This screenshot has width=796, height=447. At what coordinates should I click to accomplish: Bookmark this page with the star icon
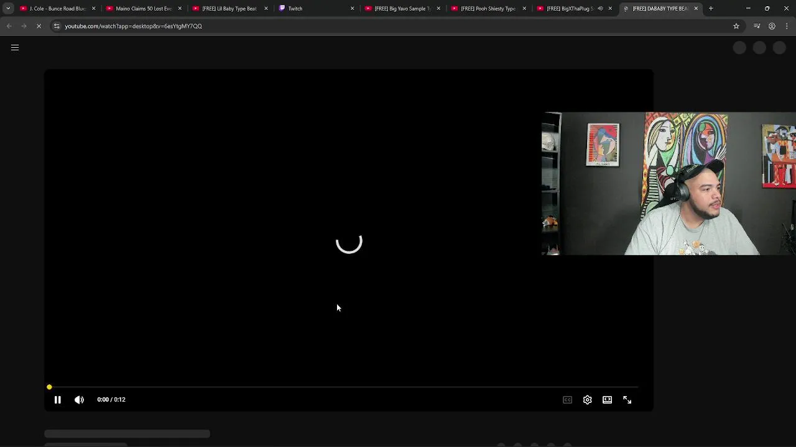736,26
